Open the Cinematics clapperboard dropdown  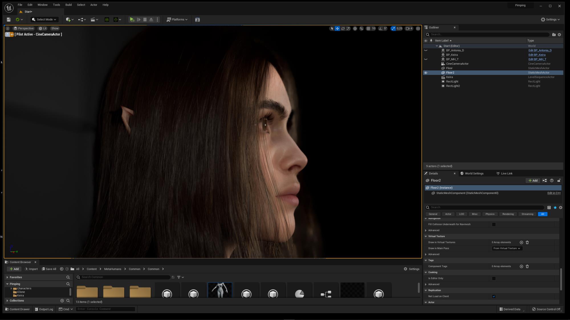[x=94, y=20]
